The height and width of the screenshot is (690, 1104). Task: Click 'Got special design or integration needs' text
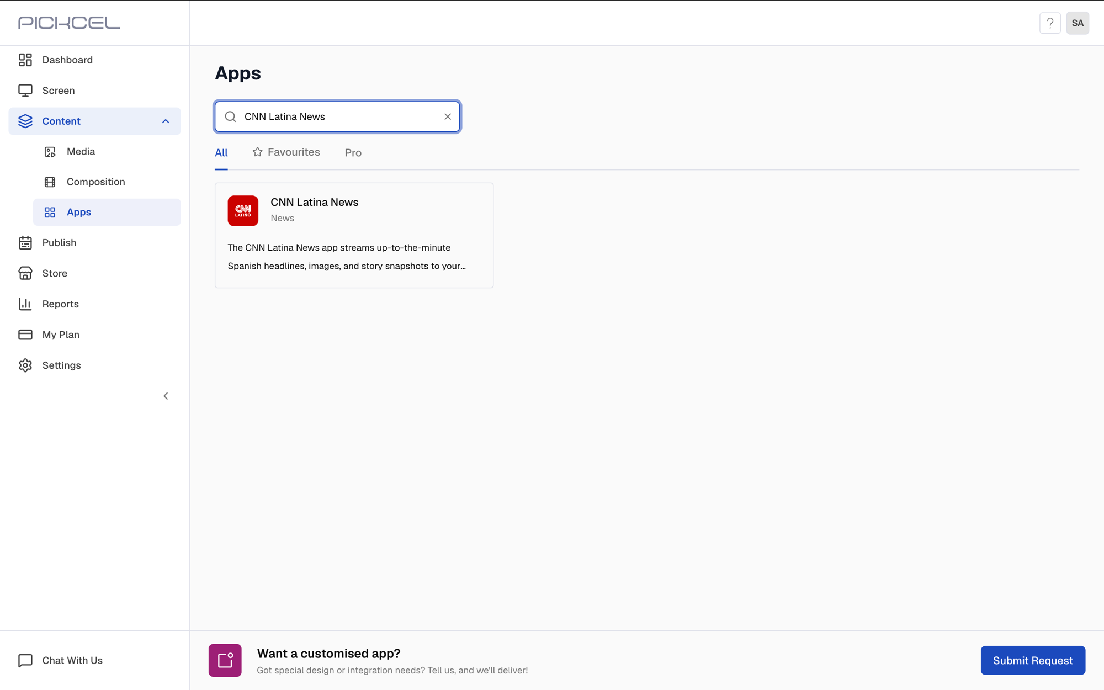click(392, 670)
